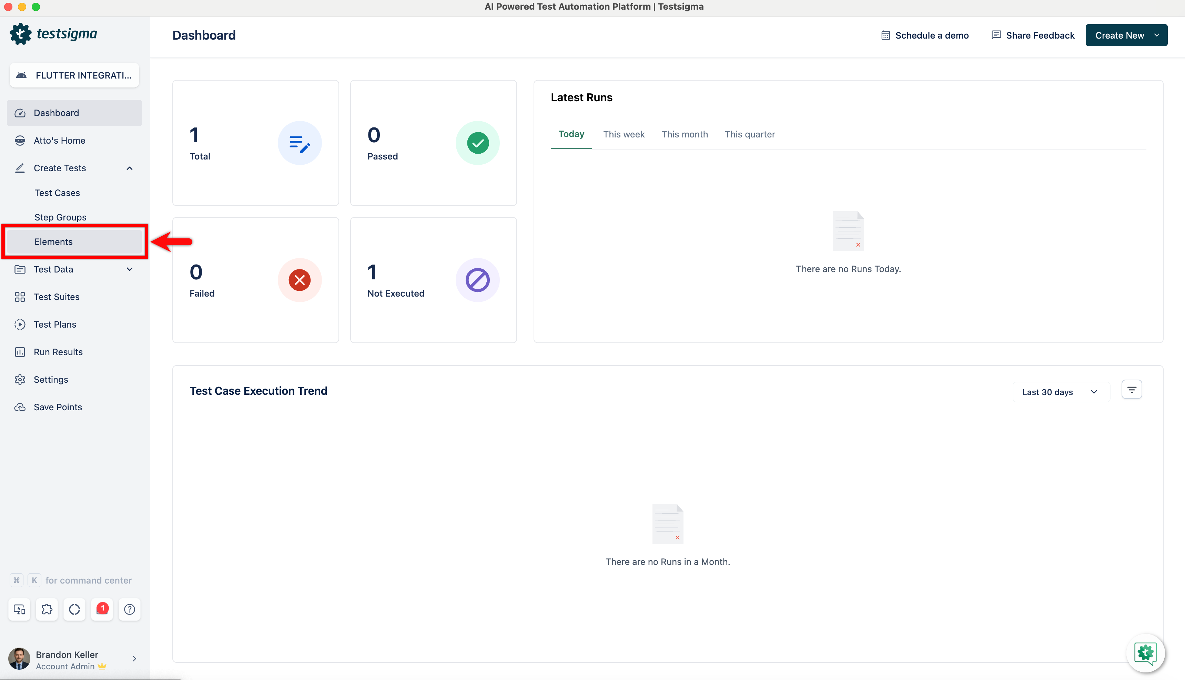Open the notification icon with red badge
Viewport: 1185px width, 680px height.
coord(102,609)
